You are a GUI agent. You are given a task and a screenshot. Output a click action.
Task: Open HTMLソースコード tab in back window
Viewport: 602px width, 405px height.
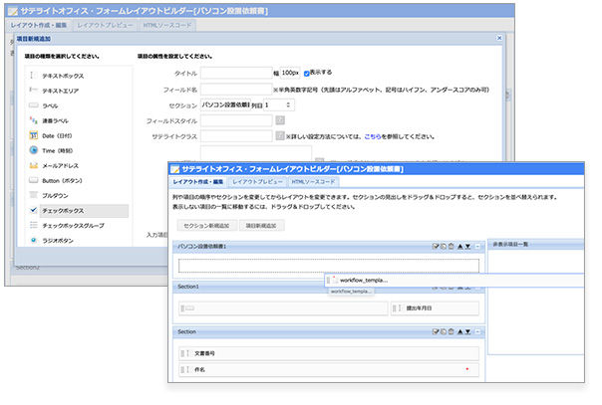click(x=167, y=25)
